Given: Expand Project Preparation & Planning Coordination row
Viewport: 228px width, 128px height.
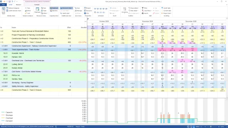Looking at the screenshot, I should click(1, 35).
